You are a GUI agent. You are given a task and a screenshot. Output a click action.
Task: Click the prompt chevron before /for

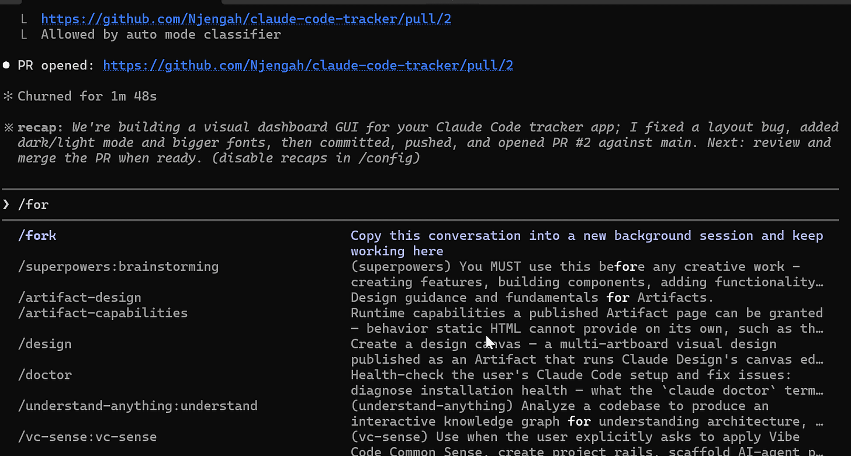[x=6, y=204]
